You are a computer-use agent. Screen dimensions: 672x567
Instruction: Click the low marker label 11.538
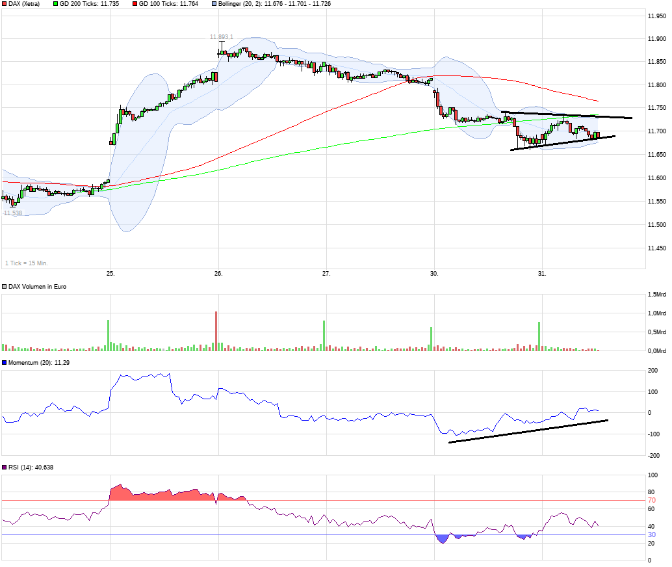click(12, 213)
